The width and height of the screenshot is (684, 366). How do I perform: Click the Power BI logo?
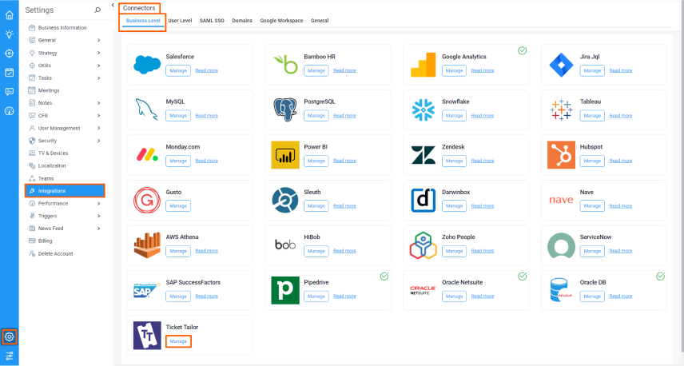click(285, 155)
